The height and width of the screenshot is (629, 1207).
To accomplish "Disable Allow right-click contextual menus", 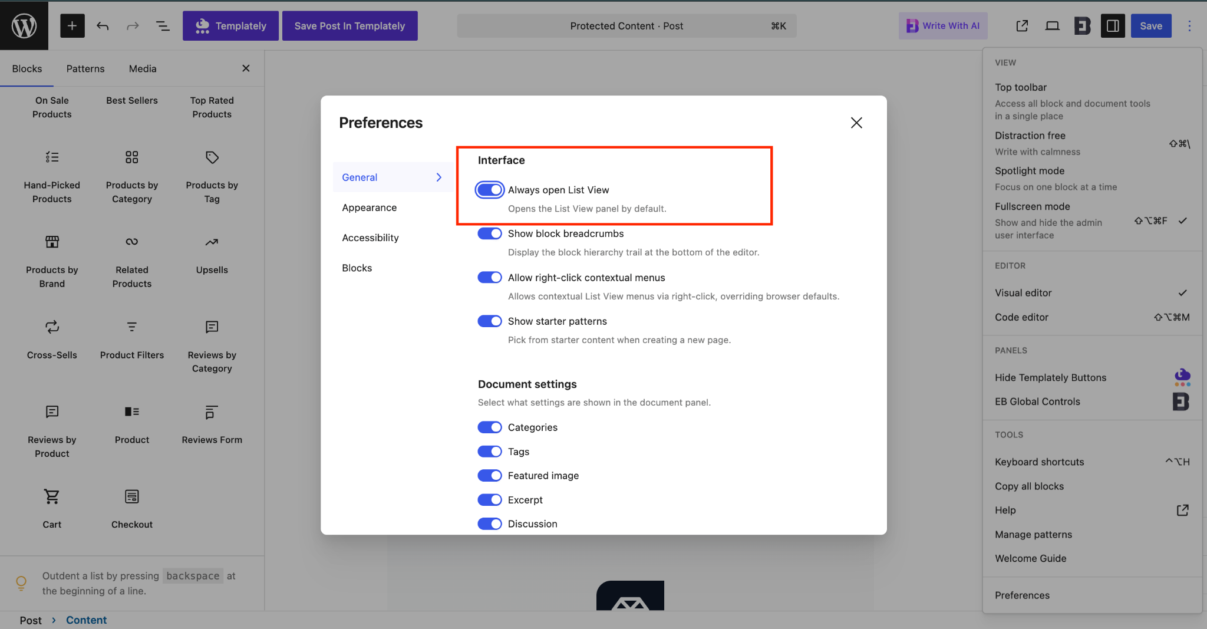I will (x=490, y=278).
